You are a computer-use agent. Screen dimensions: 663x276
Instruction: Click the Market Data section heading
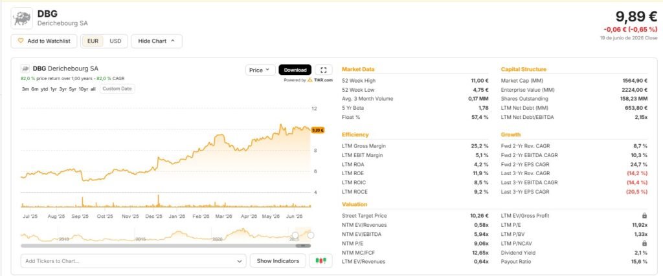358,69
